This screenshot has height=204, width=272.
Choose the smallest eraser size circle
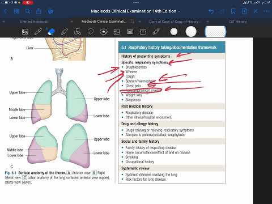[174, 32]
